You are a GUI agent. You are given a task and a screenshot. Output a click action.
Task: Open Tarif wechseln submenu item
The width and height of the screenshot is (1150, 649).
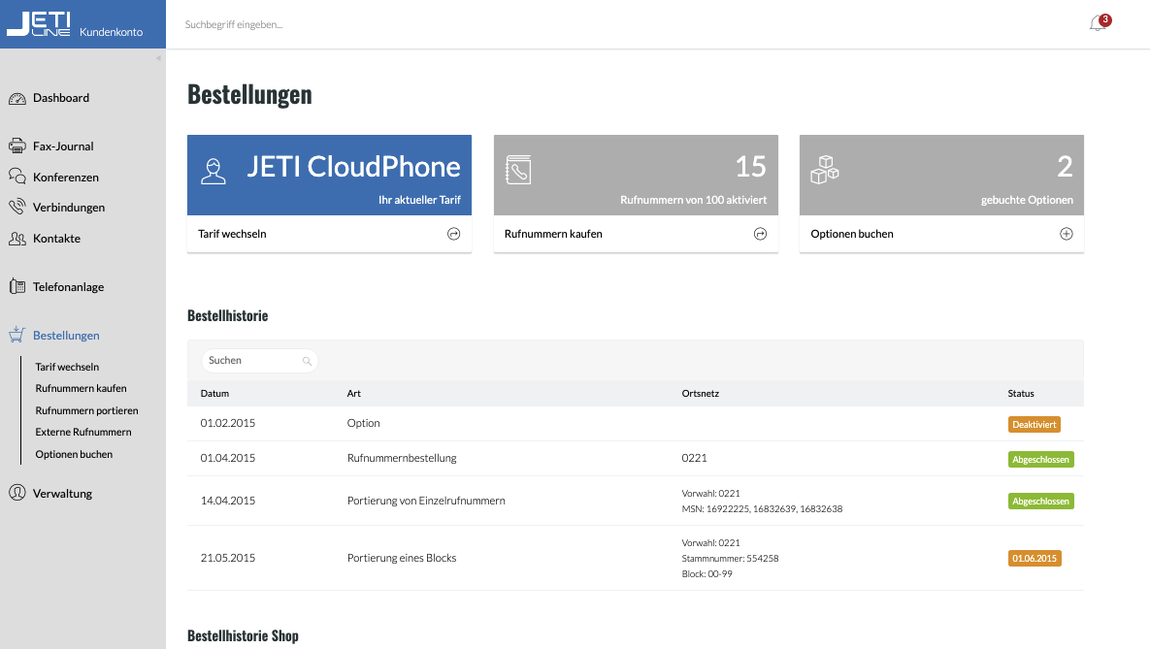click(x=67, y=367)
